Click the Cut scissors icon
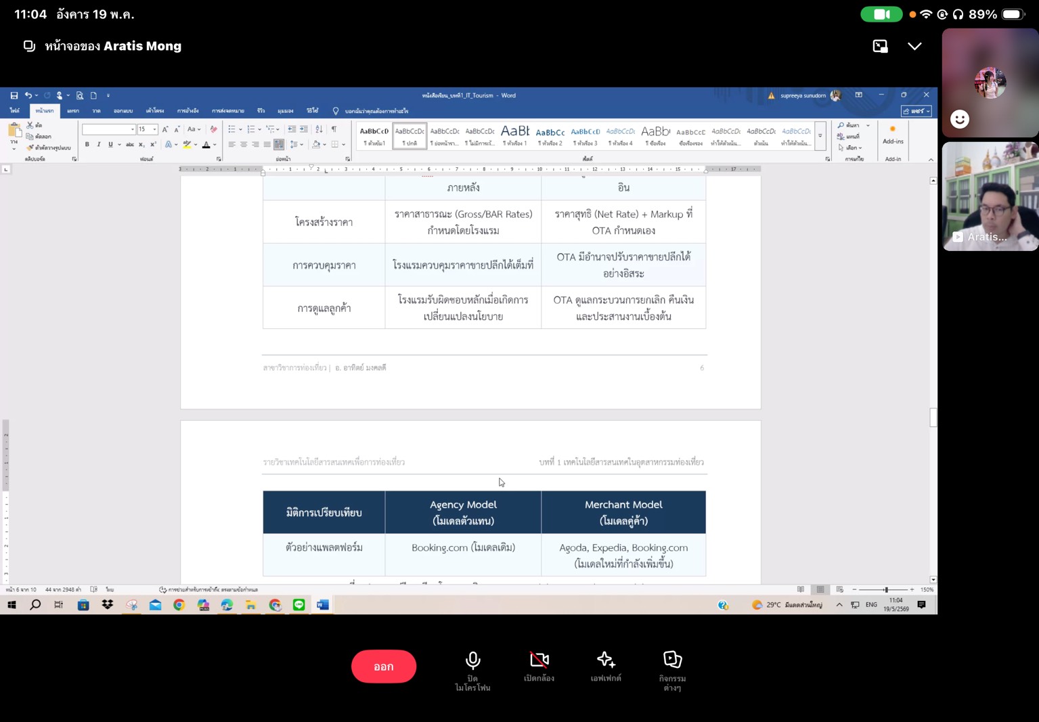The image size is (1039, 722). tap(30, 125)
